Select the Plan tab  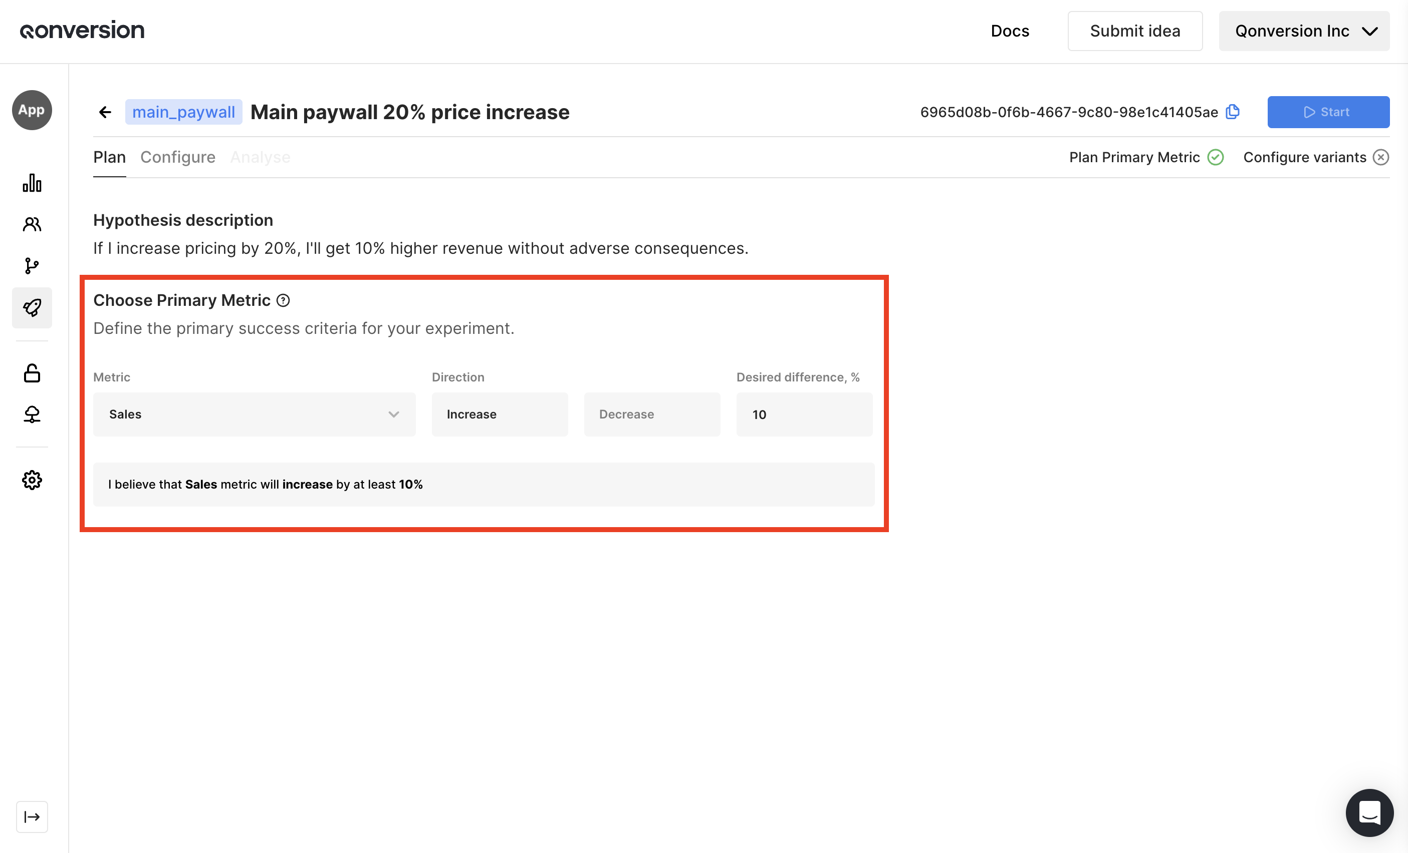(109, 157)
